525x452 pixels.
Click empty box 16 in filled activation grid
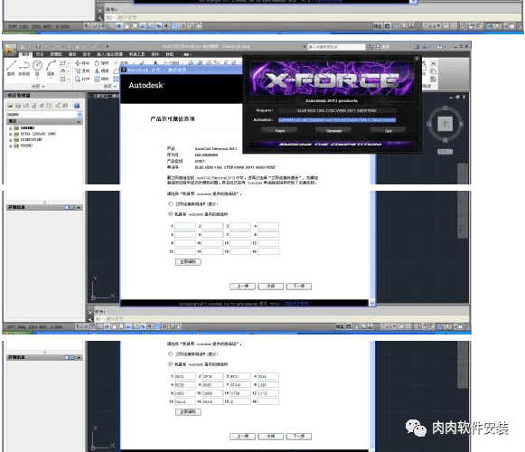tap(267, 401)
